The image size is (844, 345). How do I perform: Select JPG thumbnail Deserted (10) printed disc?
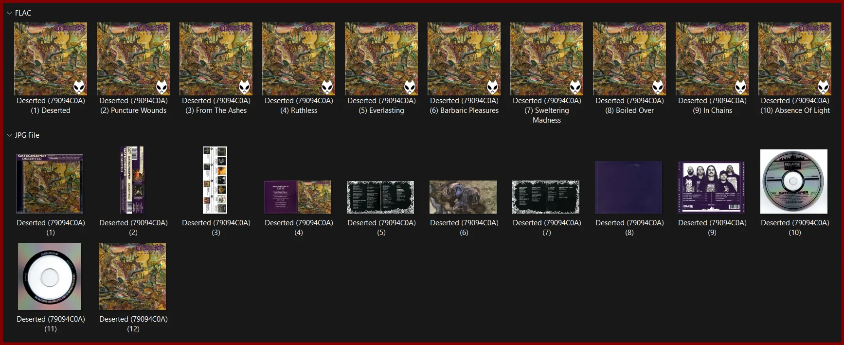(794, 182)
